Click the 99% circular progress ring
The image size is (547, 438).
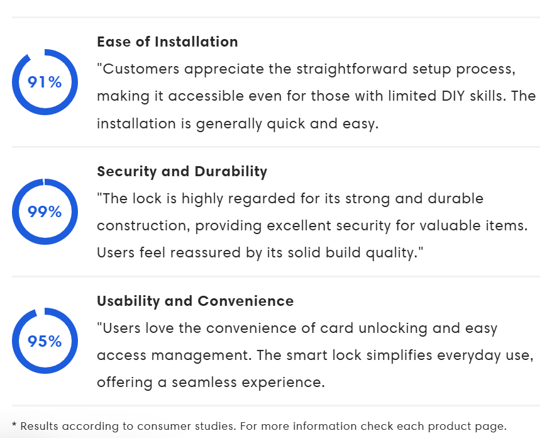[x=45, y=211]
